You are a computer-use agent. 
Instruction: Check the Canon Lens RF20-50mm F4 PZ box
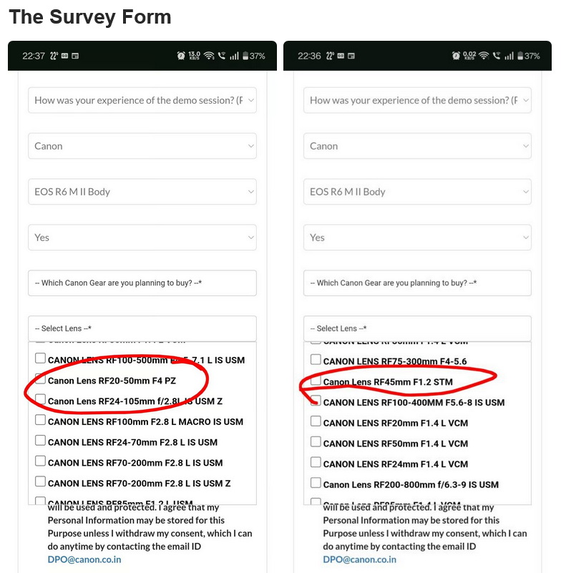click(x=40, y=379)
